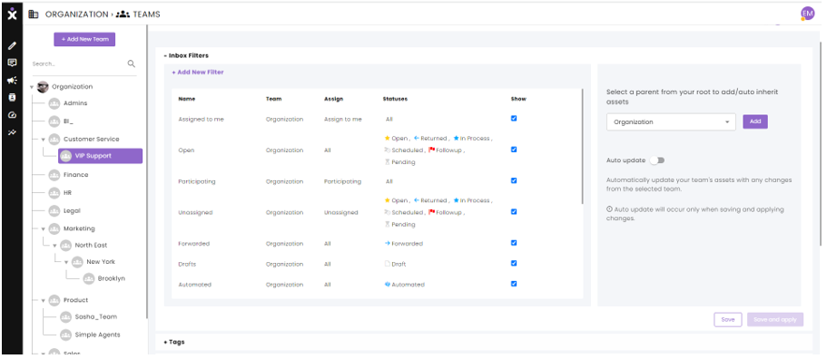827x359 pixels.
Task: Click the filters table vertical scrollbar
Action: pos(582,146)
